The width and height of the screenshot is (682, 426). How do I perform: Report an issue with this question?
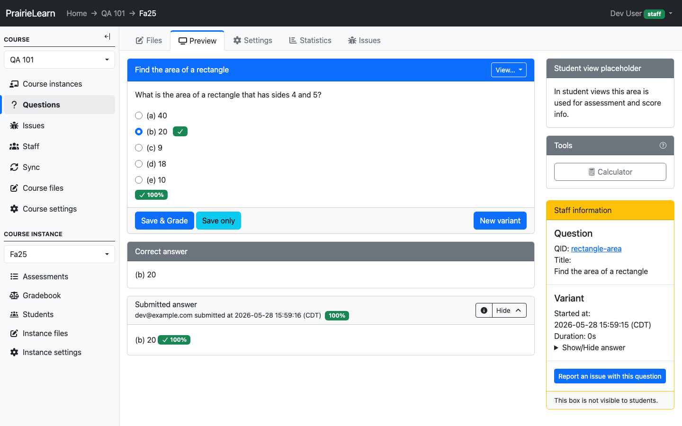[x=610, y=376]
